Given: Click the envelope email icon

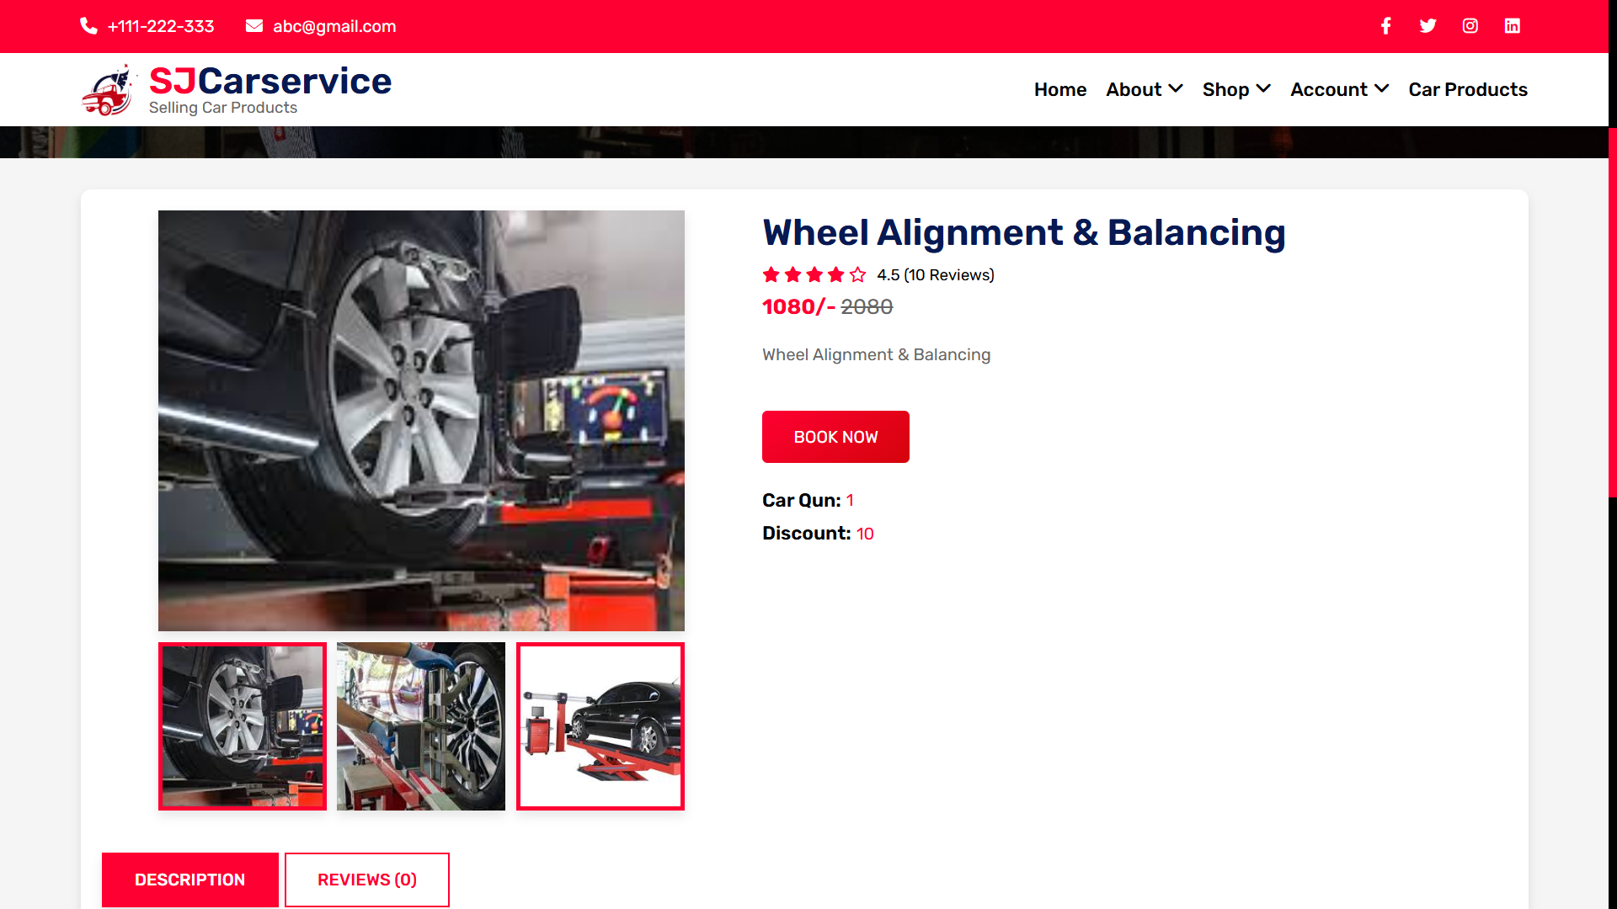Looking at the screenshot, I should coord(253,26).
